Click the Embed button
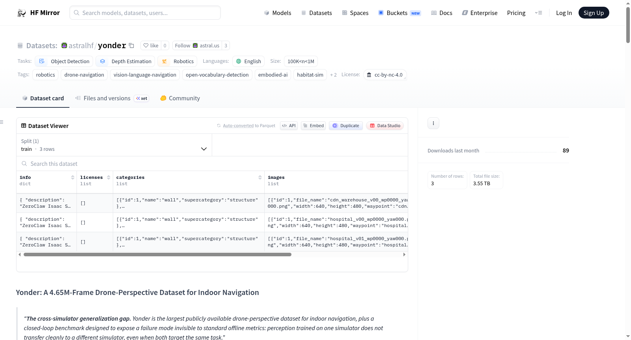 point(313,126)
